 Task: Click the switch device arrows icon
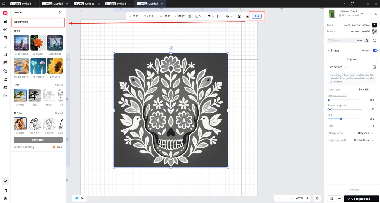click(362, 14)
